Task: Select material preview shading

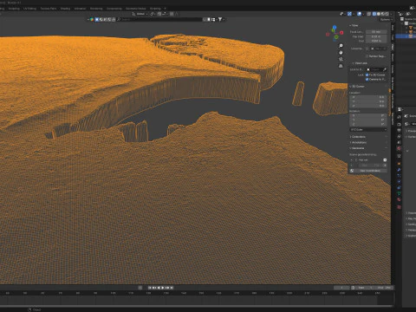Action: [x=383, y=14]
